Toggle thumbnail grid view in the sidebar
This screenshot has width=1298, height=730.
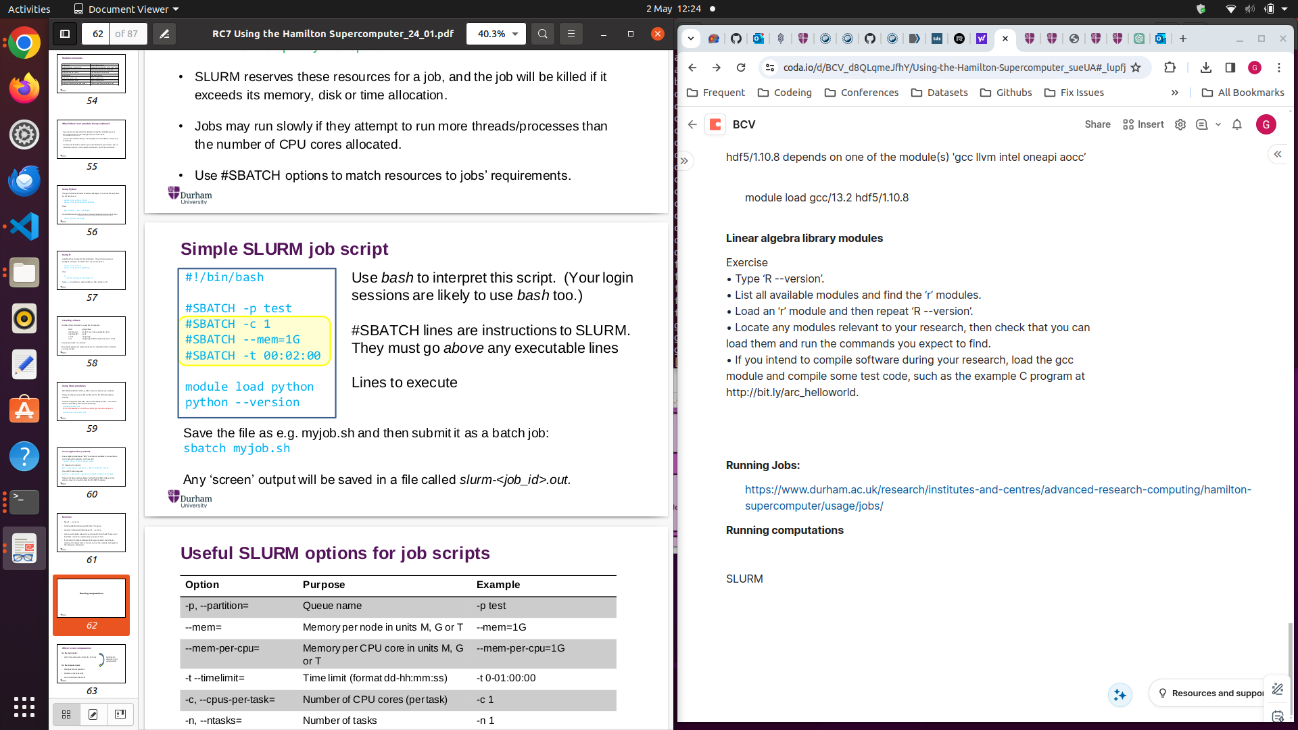click(x=66, y=714)
